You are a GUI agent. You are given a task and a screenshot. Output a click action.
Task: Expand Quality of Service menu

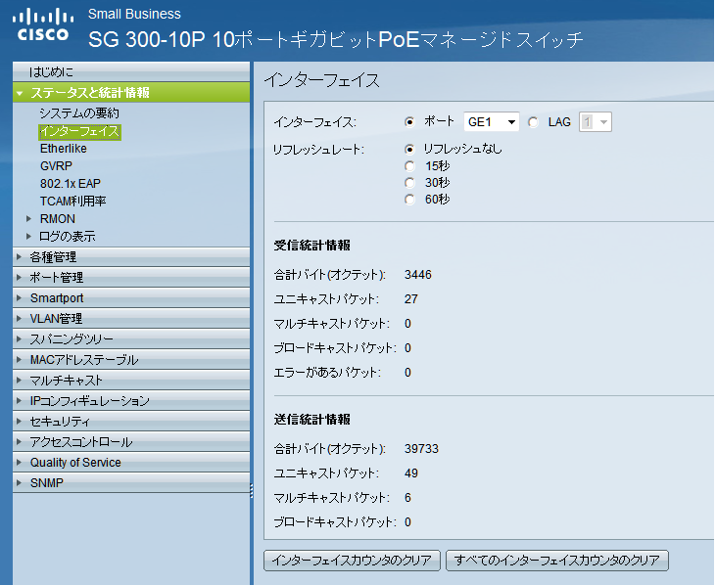pyautogui.click(x=131, y=463)
